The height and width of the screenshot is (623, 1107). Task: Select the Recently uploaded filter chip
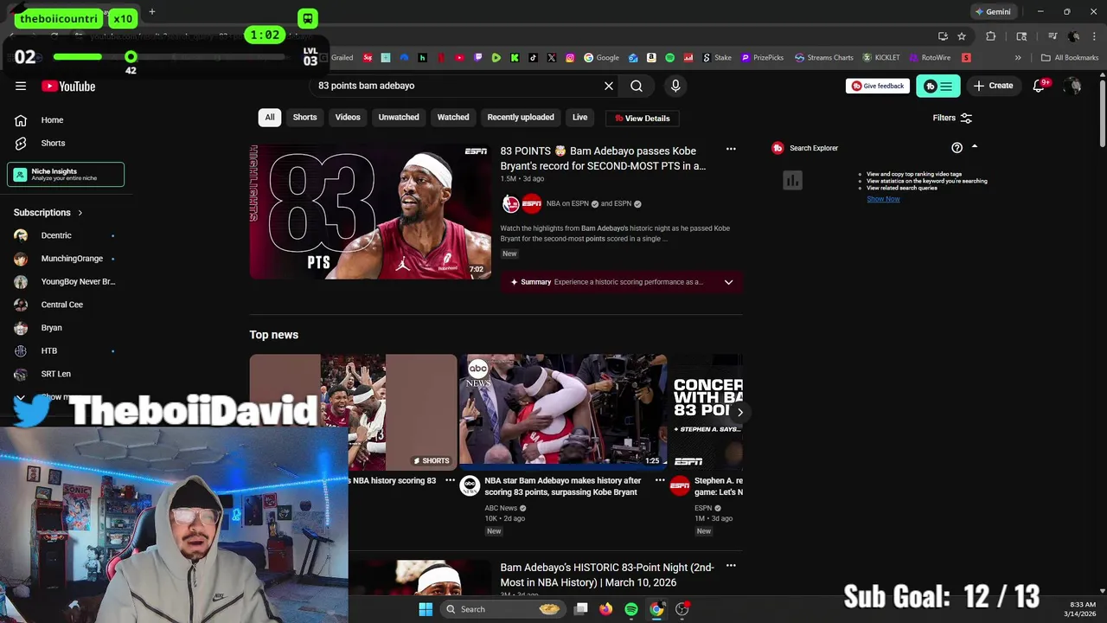tap(521, 117)
